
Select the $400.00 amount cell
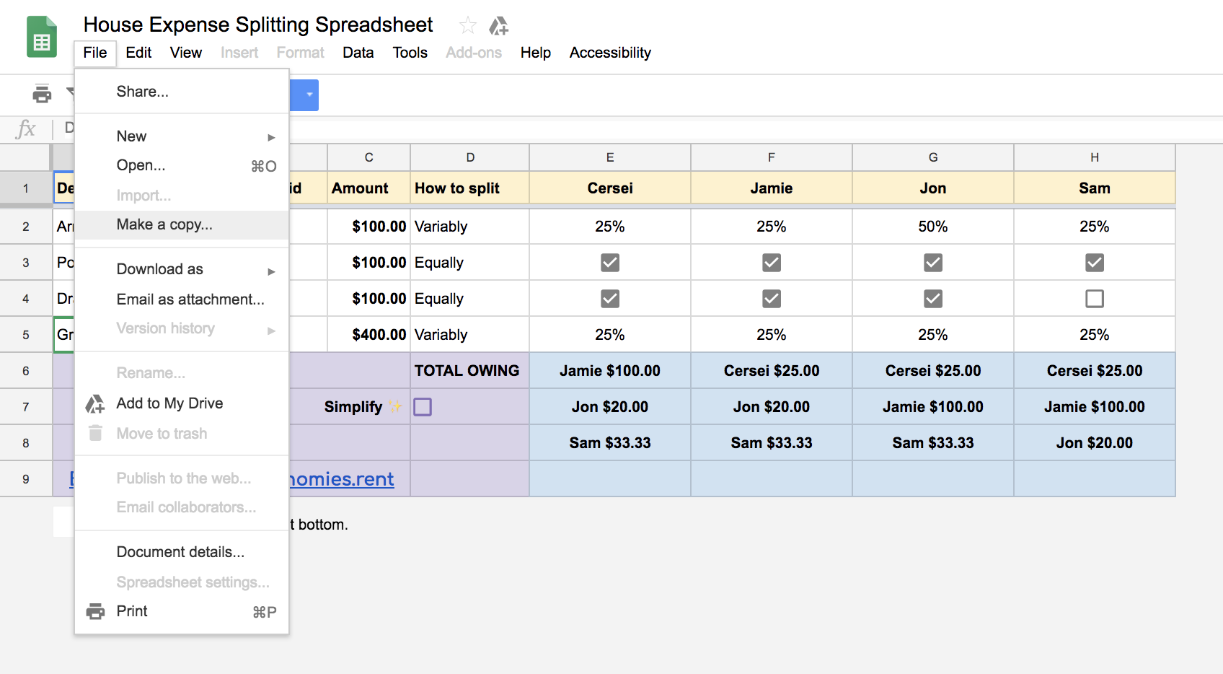[x=369, y=335]
